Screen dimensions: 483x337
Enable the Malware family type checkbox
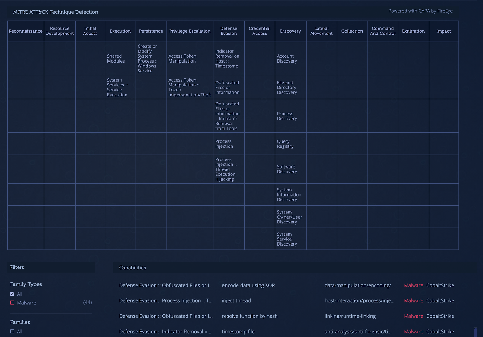point(12,303)
